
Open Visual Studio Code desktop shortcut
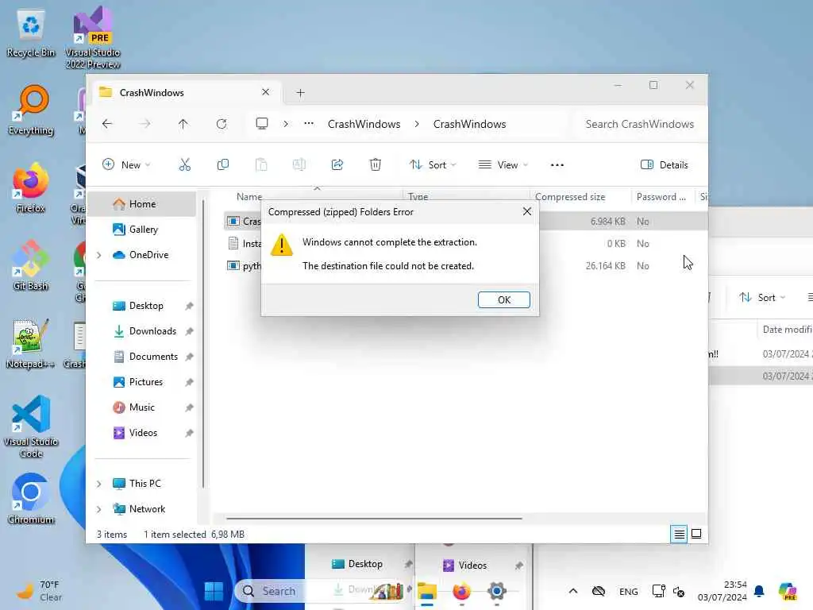point(31,427)
